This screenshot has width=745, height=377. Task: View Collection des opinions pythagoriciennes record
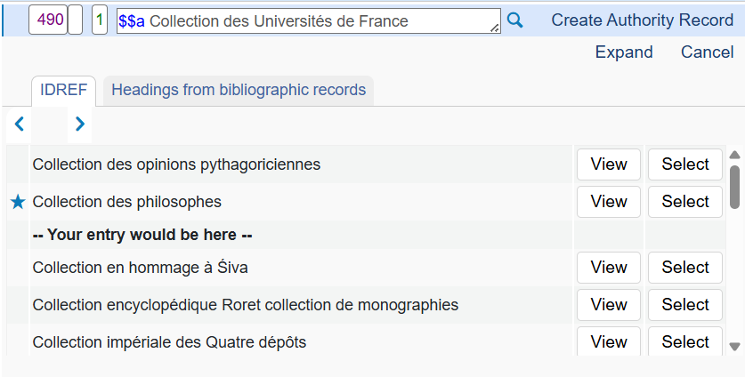click(609, 164)
